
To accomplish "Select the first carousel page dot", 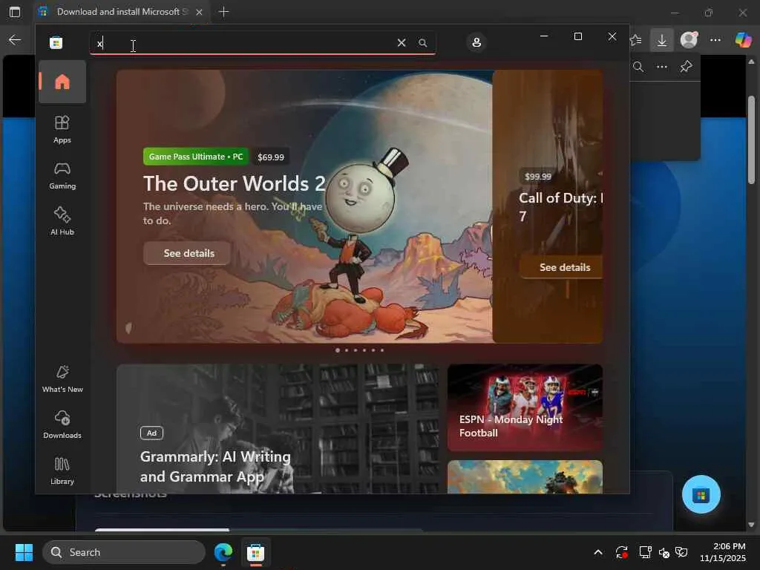I will pyautogui.click(x=338, y=350).
